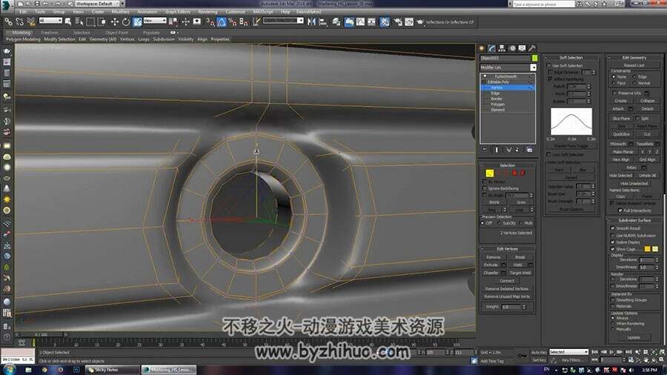The width and height of the screenshot is (667, 375).
Task: Open the Hierarchy command panel tab
Action: pos(502,48)
